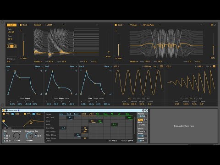The height and width of the screenshot is (165, 220).
Task: Select filter 1 slope button labeled 12
Action: click(x=13, y=114)
